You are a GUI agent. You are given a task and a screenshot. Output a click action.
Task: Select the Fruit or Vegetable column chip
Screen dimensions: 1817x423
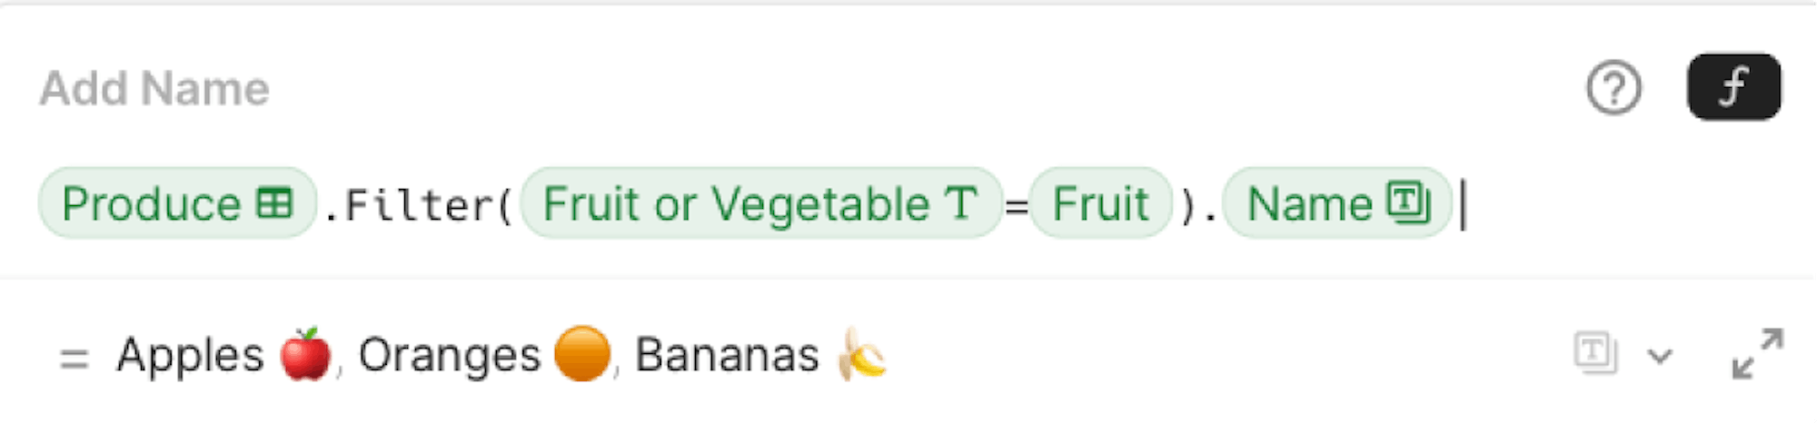(x=761, y=203)
